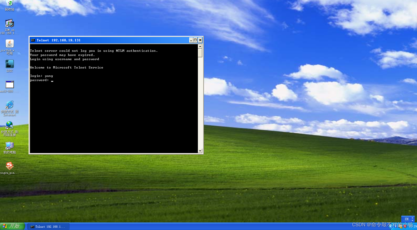Click 'Login using username and password' line

[x=64, y=59]
